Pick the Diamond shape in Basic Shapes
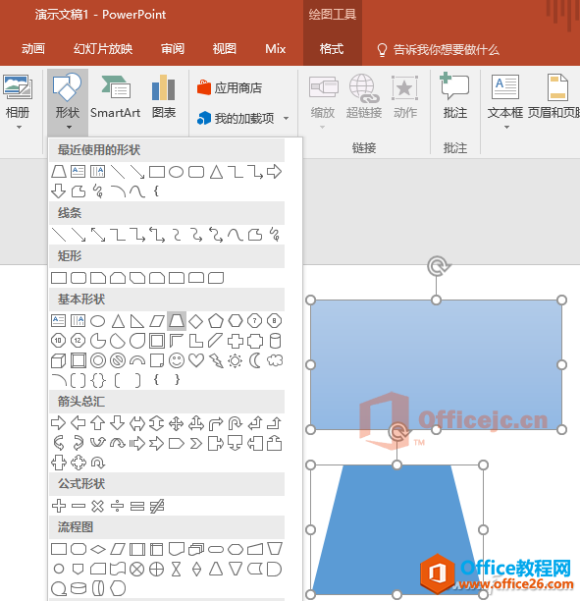Screen dimensions: 580x601 point(195,321)
